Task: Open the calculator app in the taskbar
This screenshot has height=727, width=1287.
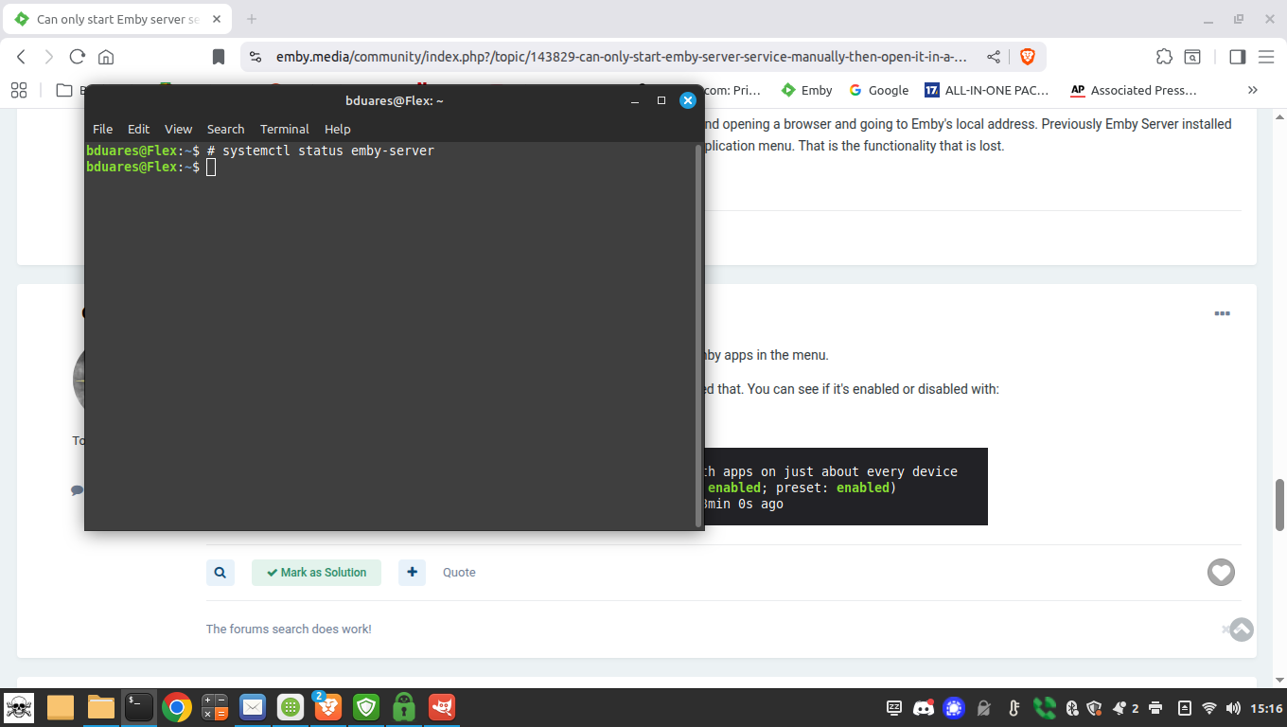Action: pos(215,706)
